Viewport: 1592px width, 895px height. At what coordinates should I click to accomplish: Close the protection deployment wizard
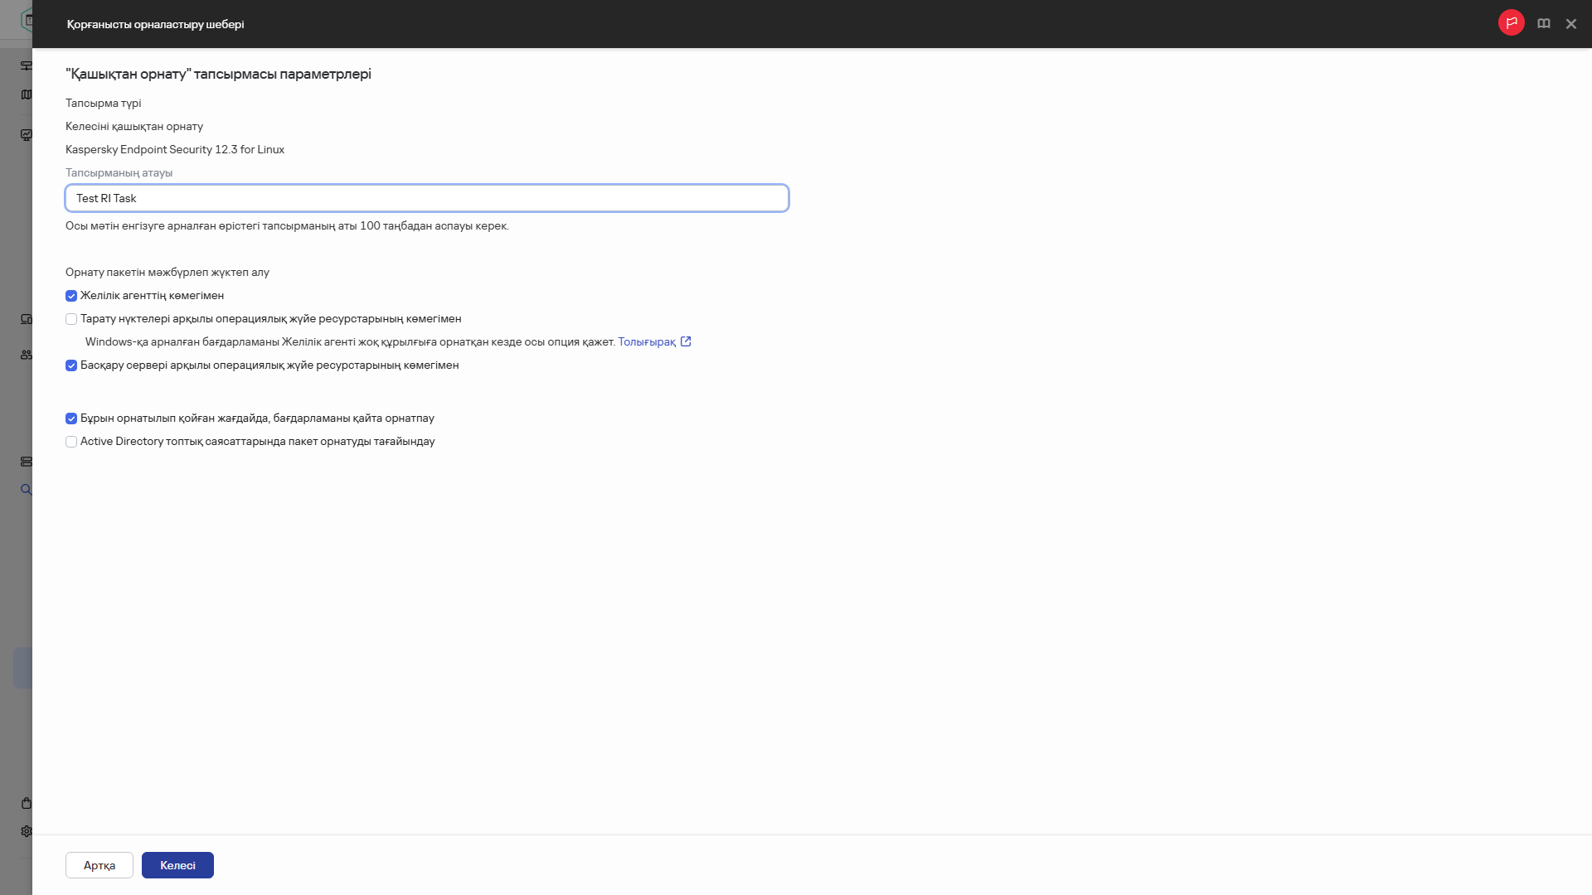pyautogui.click(x=1570, y=24)
